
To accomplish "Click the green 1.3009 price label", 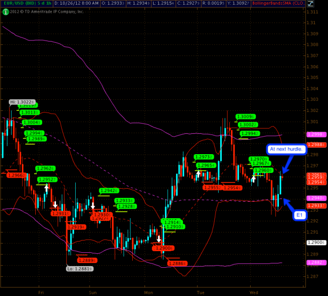I will coord(245,116).
